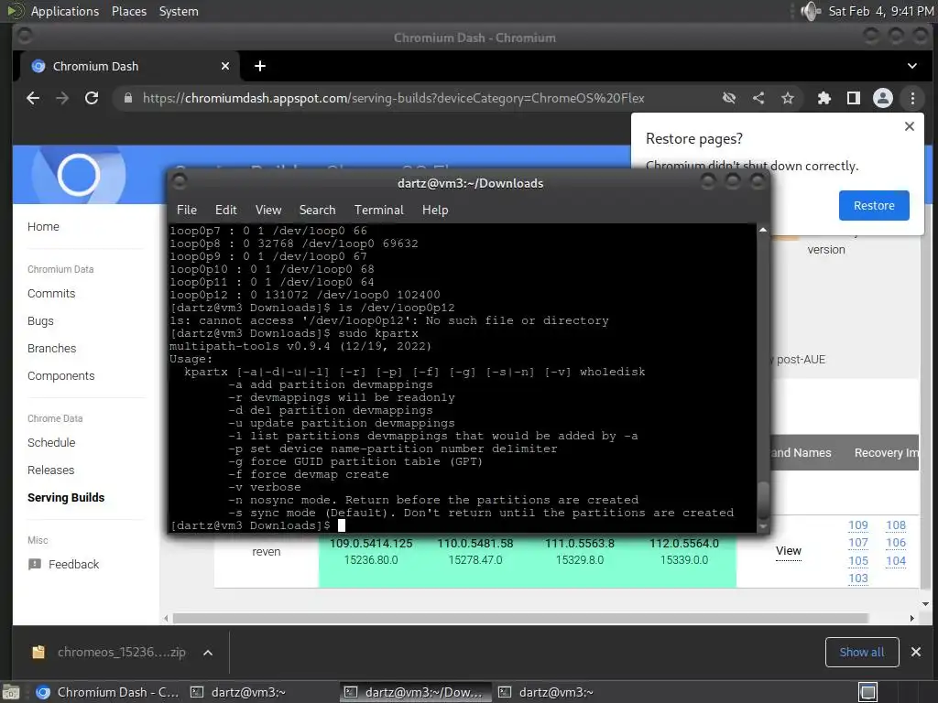938x703 pixels.
Task: Open recovery image link 108
Action: coord(896,525)
